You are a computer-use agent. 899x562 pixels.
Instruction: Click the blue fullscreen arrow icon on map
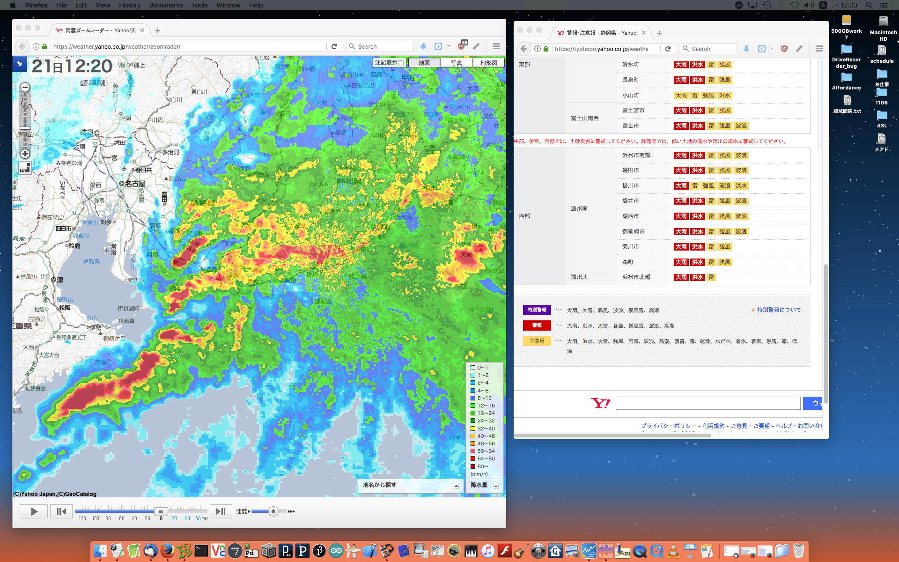click(x=20, y=64)
